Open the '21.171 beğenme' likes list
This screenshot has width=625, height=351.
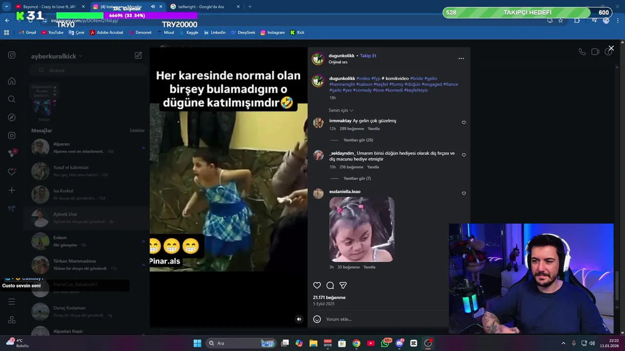[x=329, y=297]
